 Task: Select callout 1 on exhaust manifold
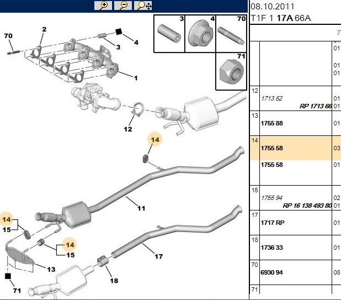pos(136,78)
